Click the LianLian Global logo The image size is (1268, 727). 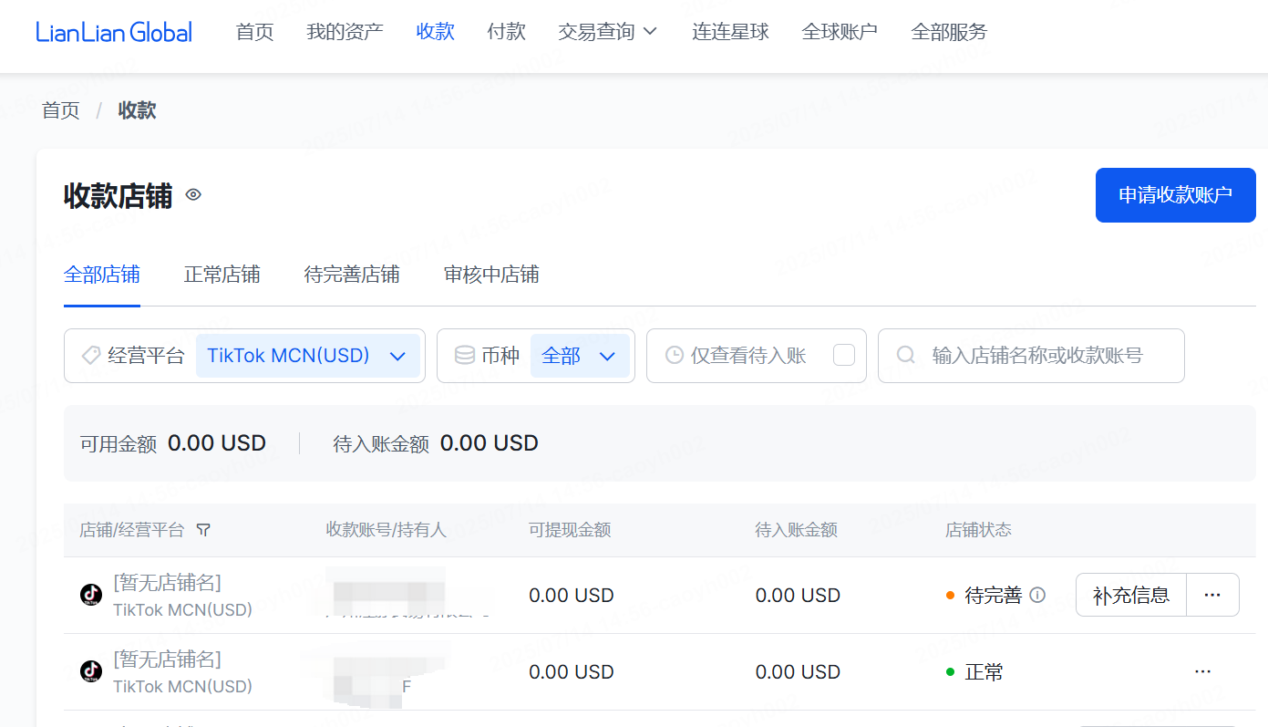114,32
